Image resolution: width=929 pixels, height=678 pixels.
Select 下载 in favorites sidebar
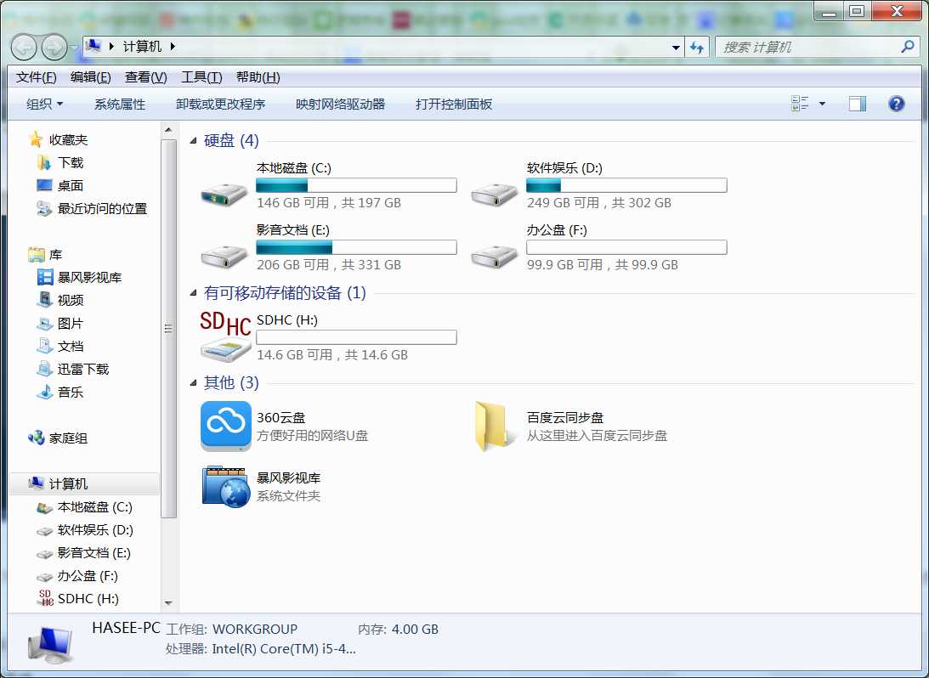point(71,162)
